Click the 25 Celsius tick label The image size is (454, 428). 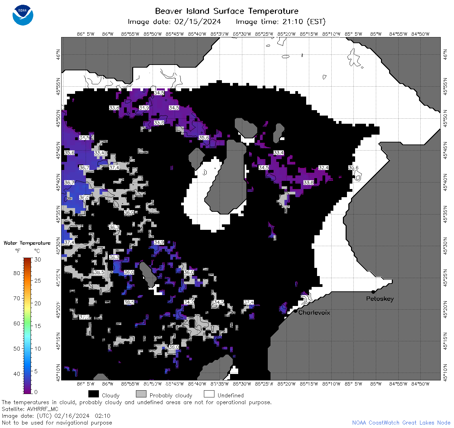pos(38,281)
